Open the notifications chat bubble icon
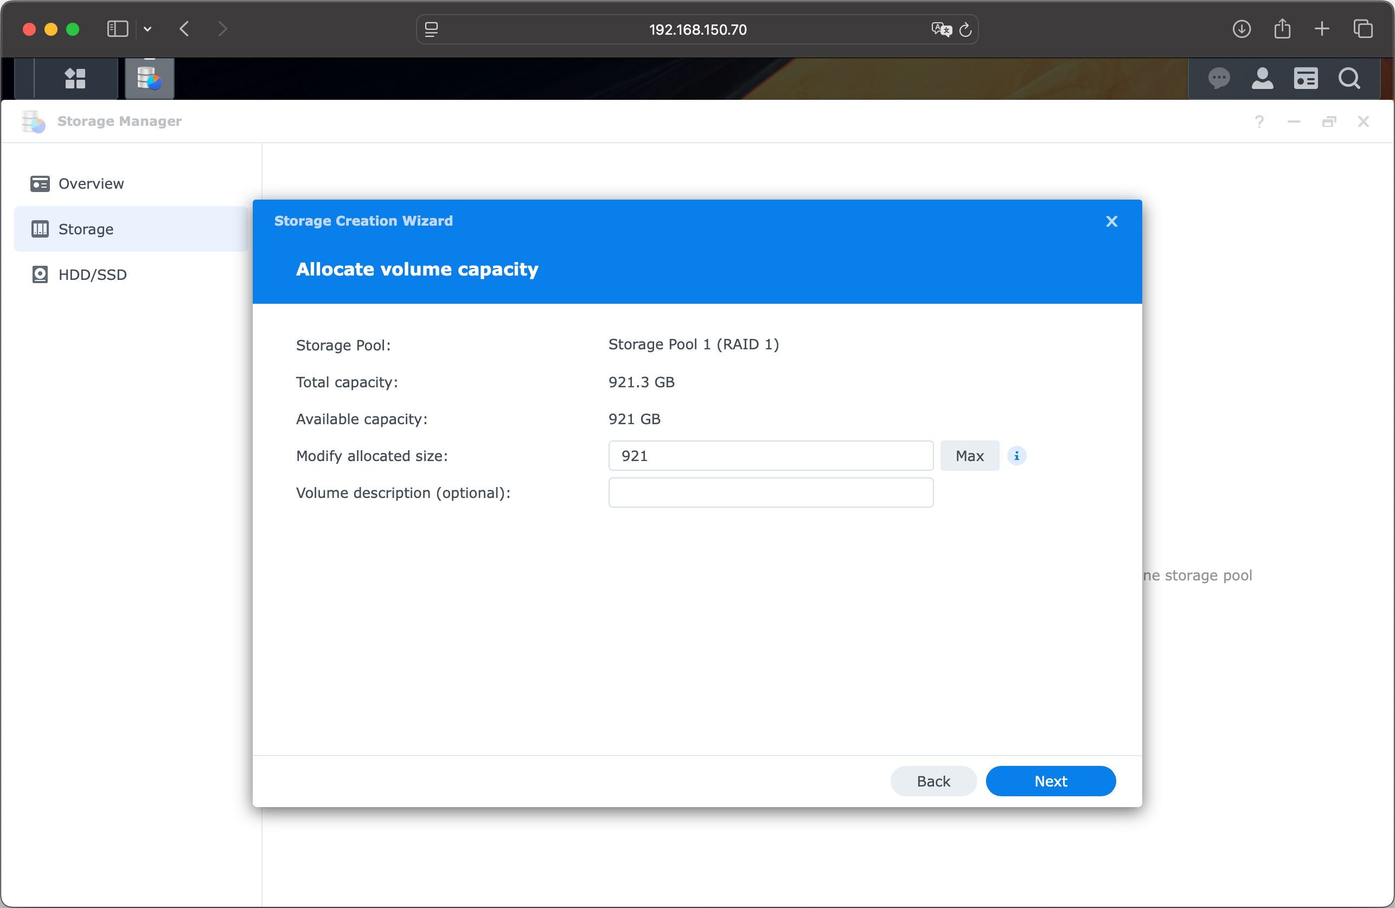 point(1219,79)
